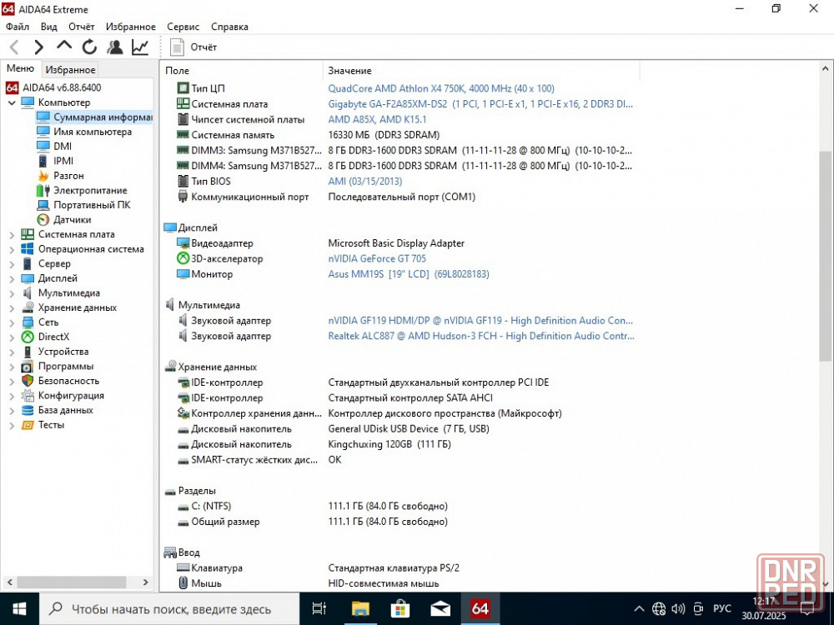Open the user/profile icon in toolbar
This screenshot has height=625, width=834.
pos(114,47)
